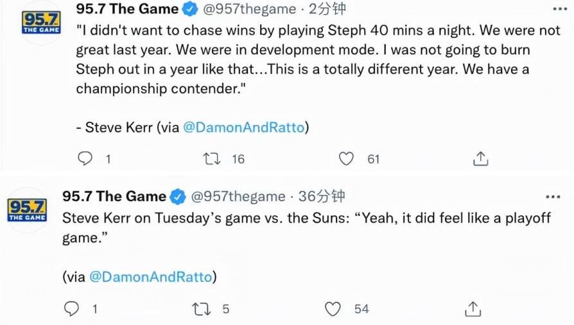This screenshot has height=325, width=574.
Task: Open the second tweet's 36分钟 timestamp
Action: coord(321,196)
